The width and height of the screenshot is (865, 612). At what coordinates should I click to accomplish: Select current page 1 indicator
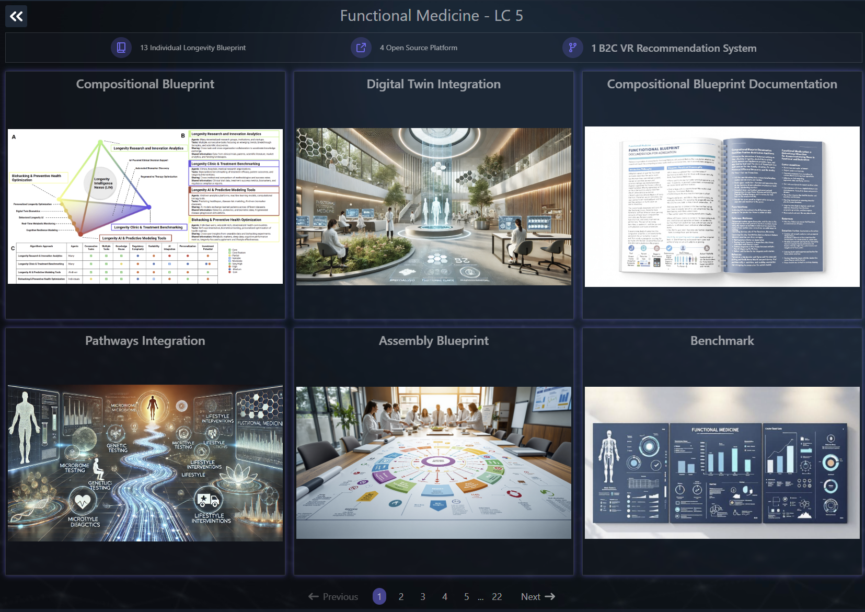coord(379,597)
